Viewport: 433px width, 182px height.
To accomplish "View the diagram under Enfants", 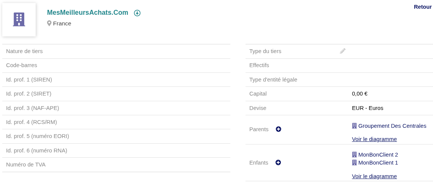I will (374, 176).
